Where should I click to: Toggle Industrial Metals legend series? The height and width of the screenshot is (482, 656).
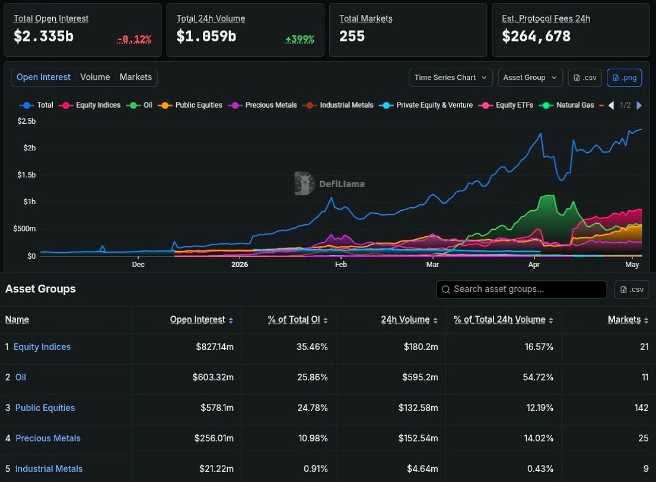337,105
